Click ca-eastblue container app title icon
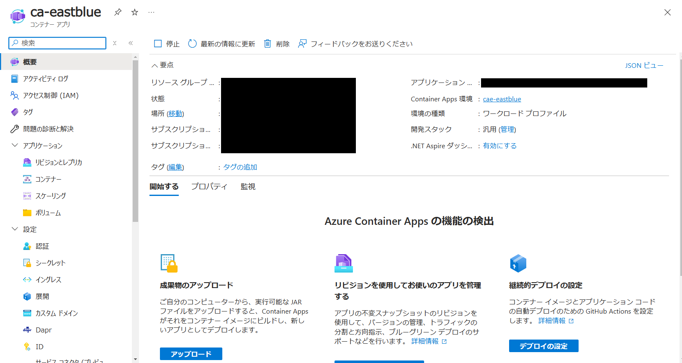 pyautogui.click(x=18, y=16)
